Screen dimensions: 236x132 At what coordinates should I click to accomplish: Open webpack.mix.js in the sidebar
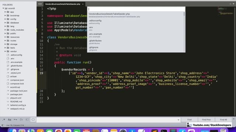coord(17,109)
